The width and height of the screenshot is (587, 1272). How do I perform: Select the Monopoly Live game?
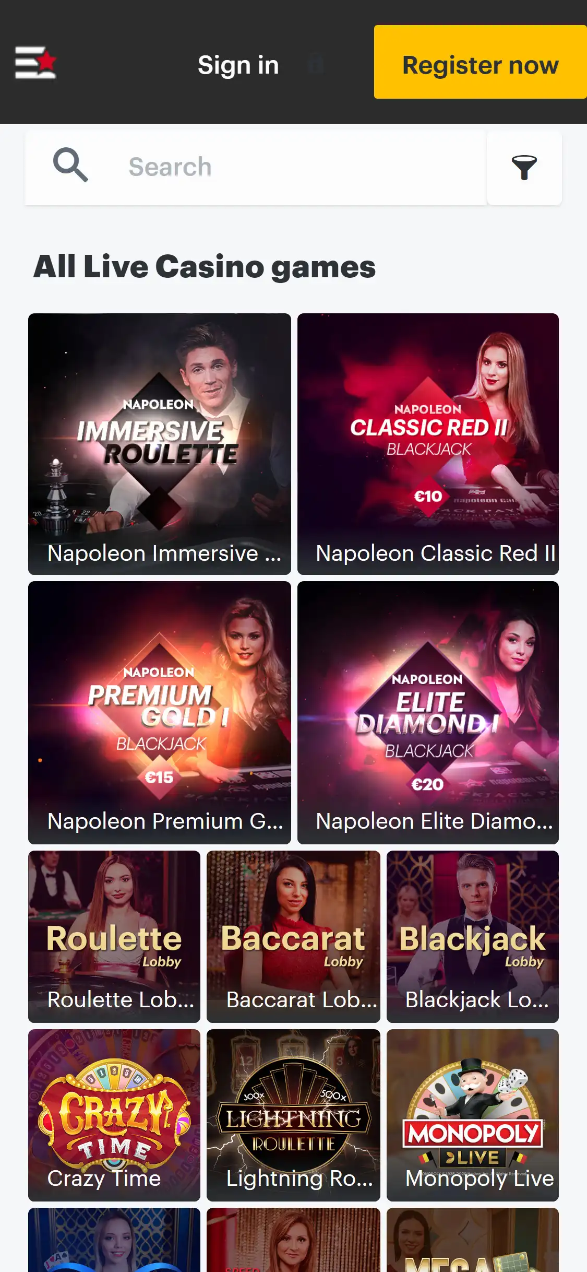473,1115
